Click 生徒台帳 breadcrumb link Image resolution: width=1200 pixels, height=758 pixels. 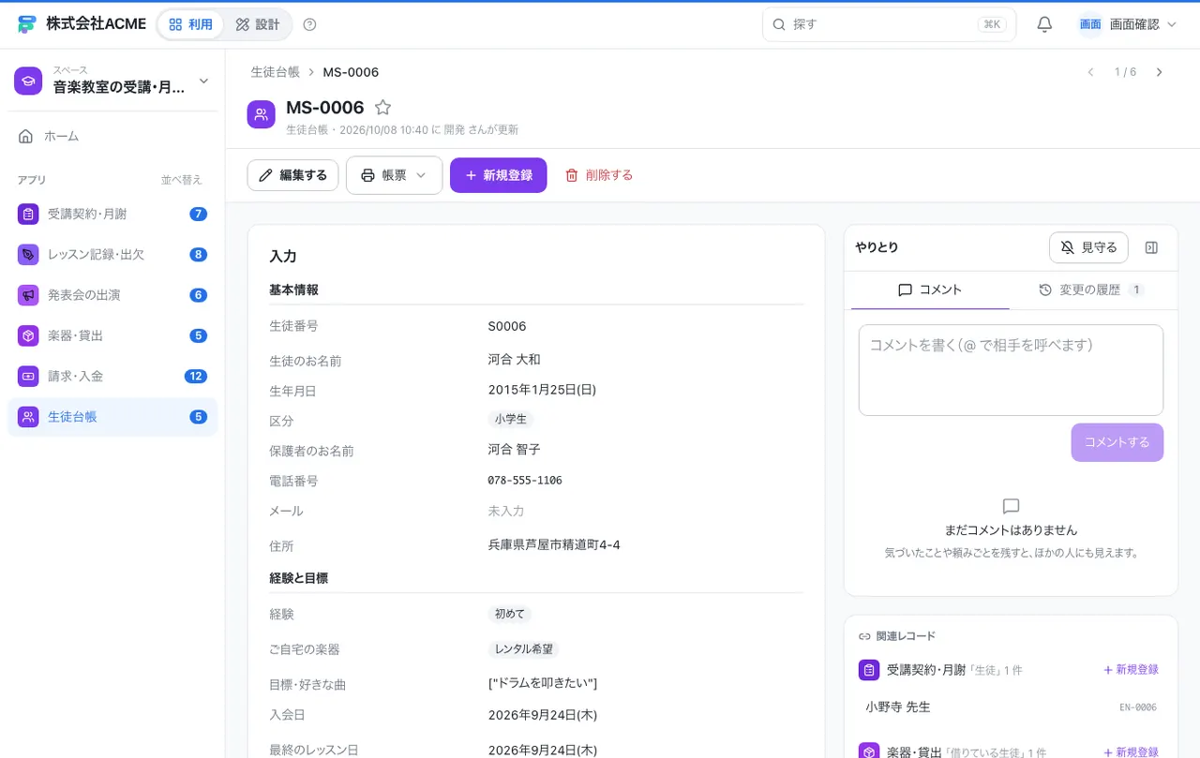[275, 72]
